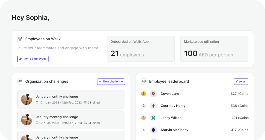The width and height of the screenshot is (265, 140).
Task: Click the Hey Sophia greeting
Action: click(30, 18)
